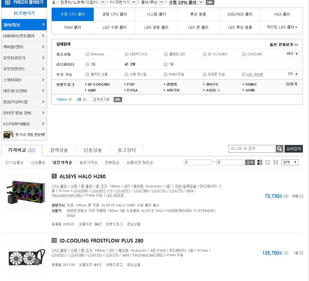Open ID-COOLING brand log link
Image resolution: width=309 pixels, height=281 pixels.
[99, 84]
